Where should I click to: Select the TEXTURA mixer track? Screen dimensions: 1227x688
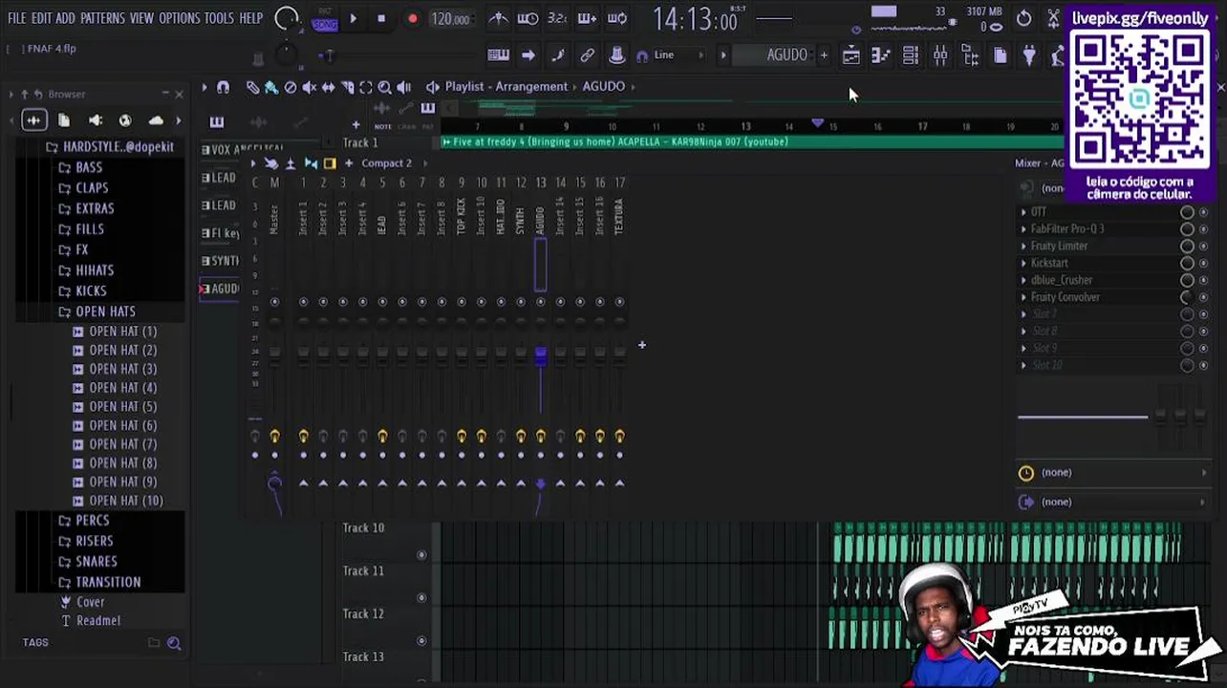pyautogui.click(x=619, y=218)
